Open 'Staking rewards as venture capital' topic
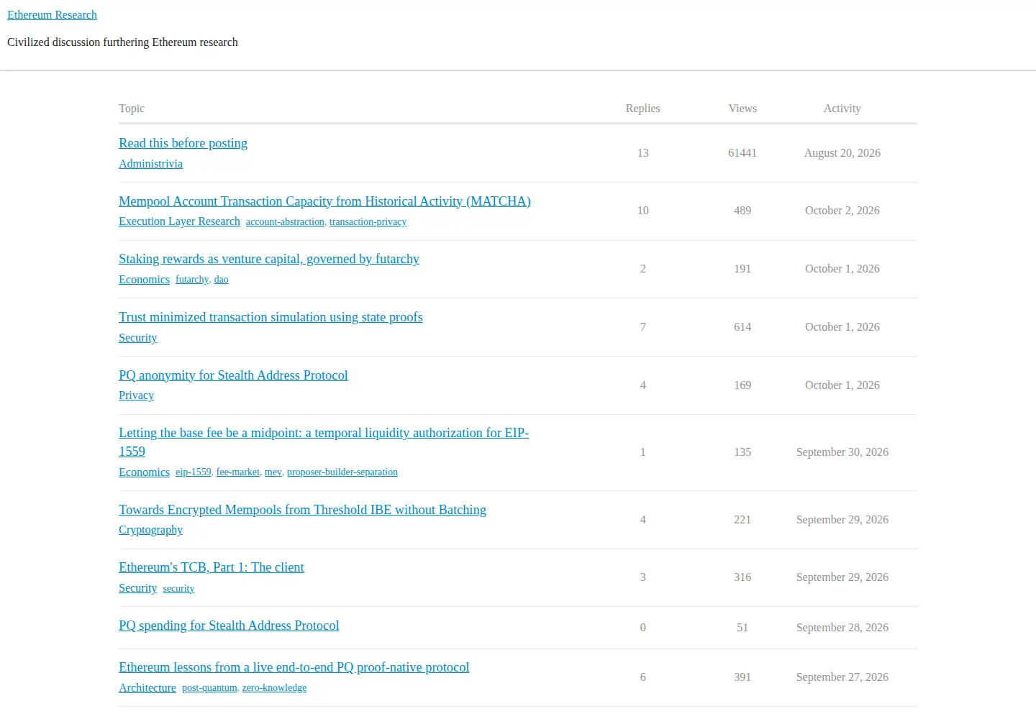 click(269, 259)
